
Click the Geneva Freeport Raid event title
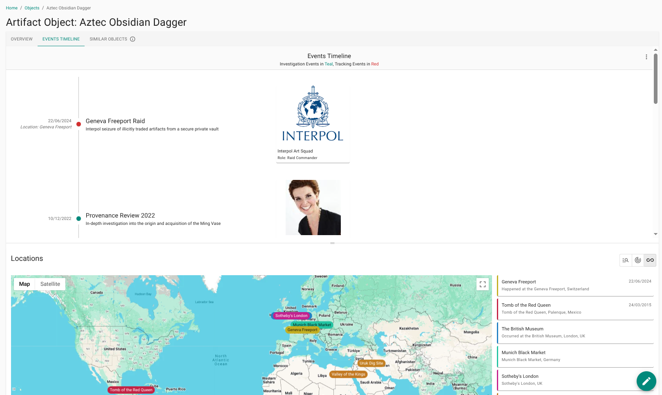[x=115, y=121]
